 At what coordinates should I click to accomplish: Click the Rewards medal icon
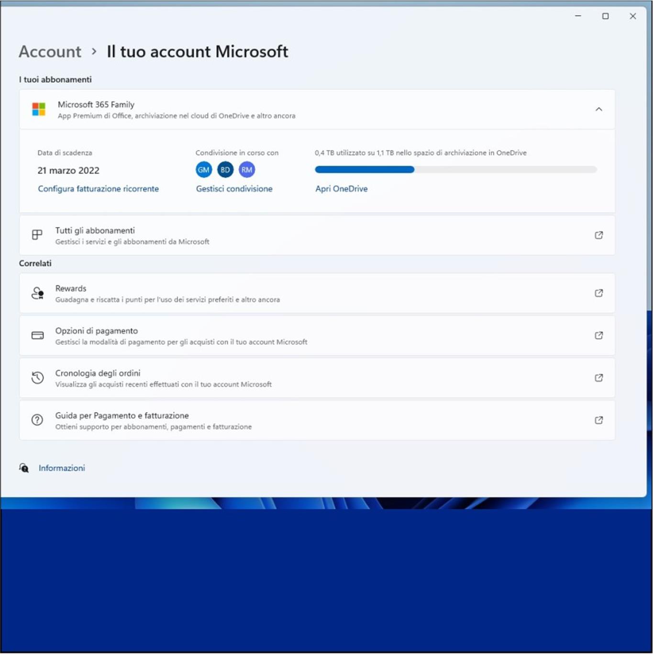pos(37,293)
